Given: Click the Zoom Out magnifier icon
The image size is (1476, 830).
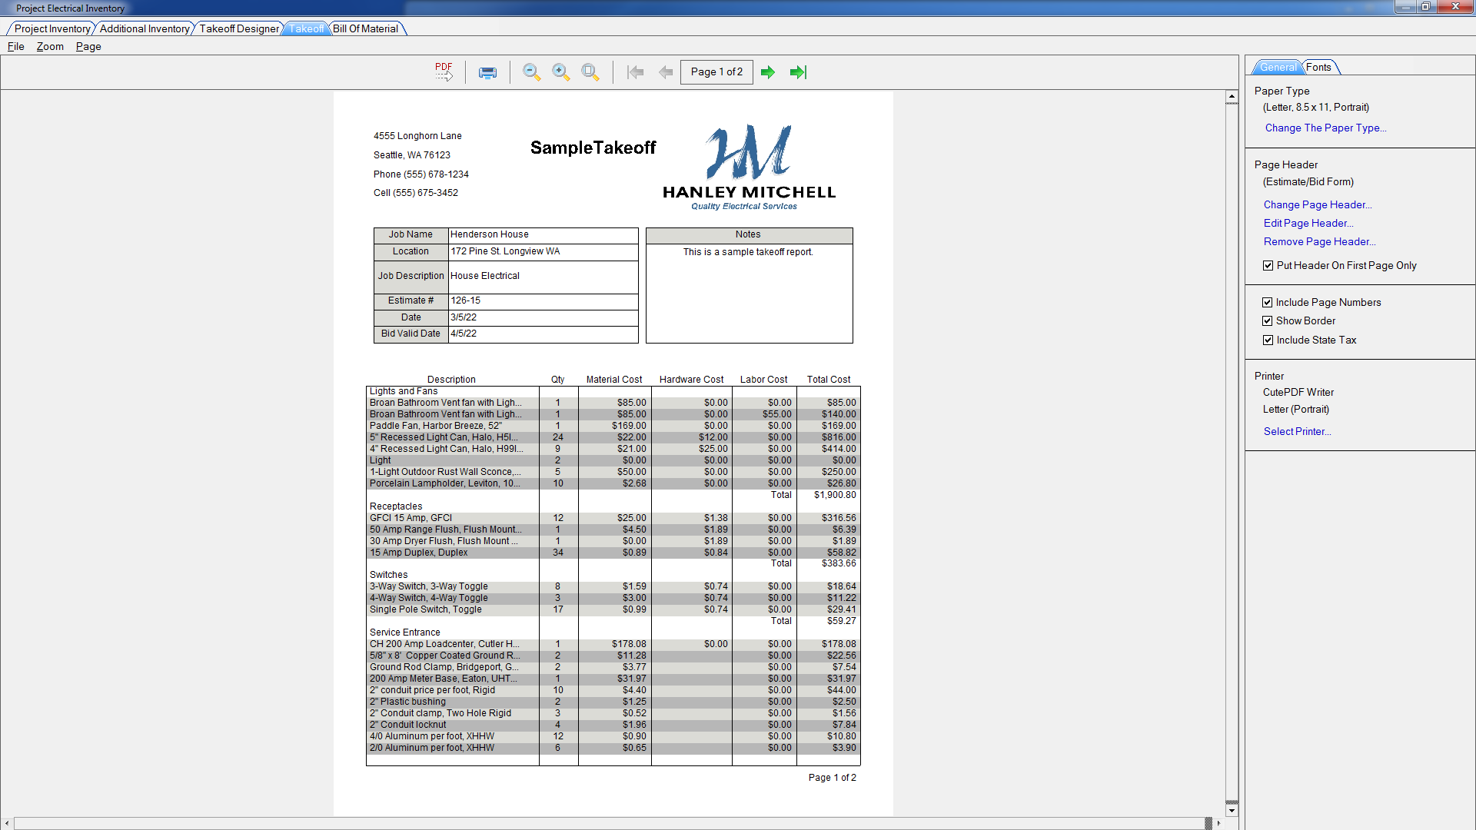Looking at the screenshot, I should pyautogui.click(x=531, y=72).
